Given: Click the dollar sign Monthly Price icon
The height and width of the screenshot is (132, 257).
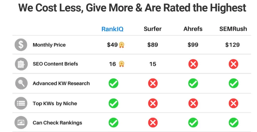Looking at the screenshot, I should click(21, 45).
